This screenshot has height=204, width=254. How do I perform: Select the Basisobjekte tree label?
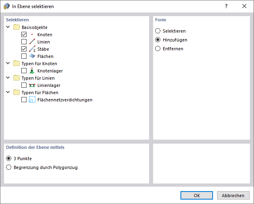(35, 27)
